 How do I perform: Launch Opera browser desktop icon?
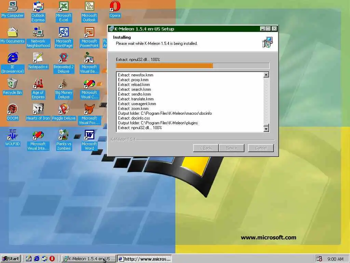coord(115,9)
